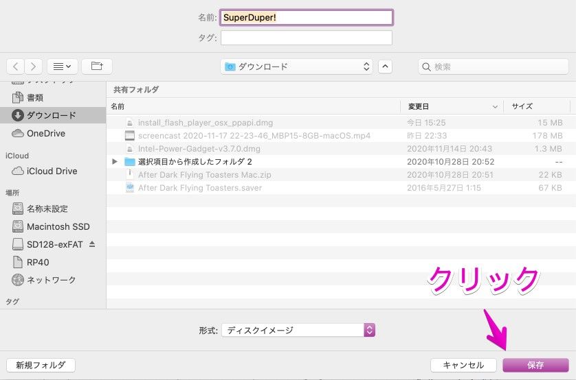
Task: Click the 今日 15:25 modification date cell
Action: (x=426, y=123)
